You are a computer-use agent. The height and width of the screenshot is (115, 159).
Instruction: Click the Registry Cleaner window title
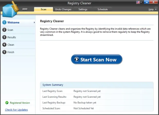pos(79,3)
